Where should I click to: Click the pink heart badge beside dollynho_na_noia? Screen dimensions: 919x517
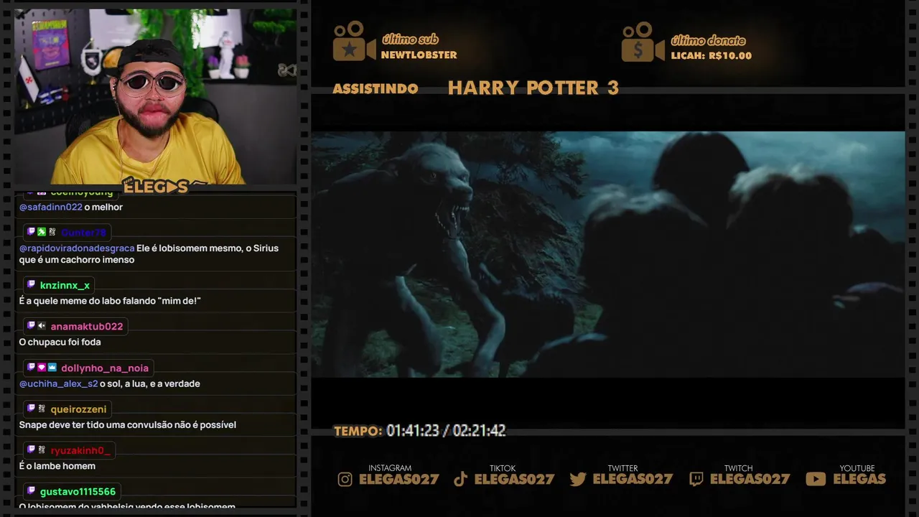(42, 367)
